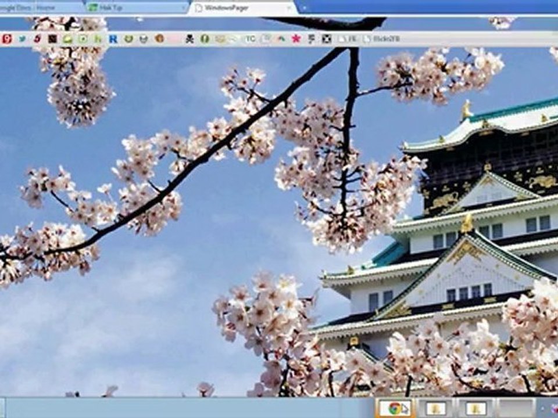Open the FB page bookmark
558x418 pixels.
[x=348, y=39]
